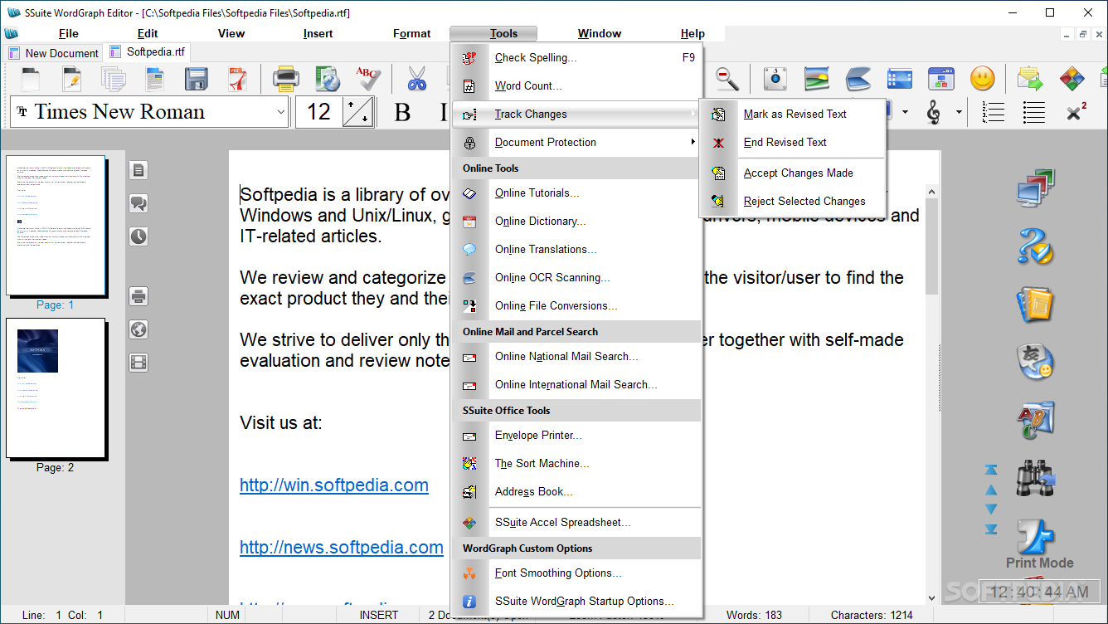1108x624 pixels.
Task: Click the Print Mode icon
Action: click(1036, 537)
